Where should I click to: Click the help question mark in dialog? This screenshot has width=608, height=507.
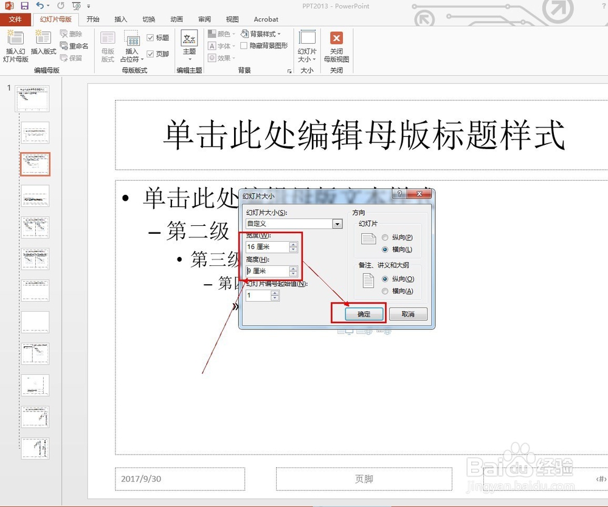pos(399,194)
